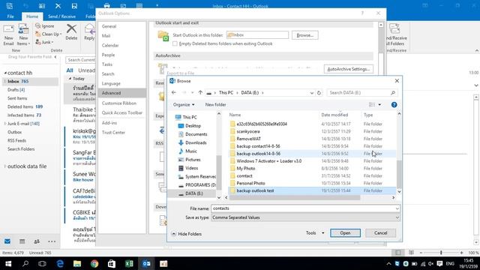This screenshot has width=480, height=270.
Task: Select Trust Center in Outlook Options
Action: (113, 133)
